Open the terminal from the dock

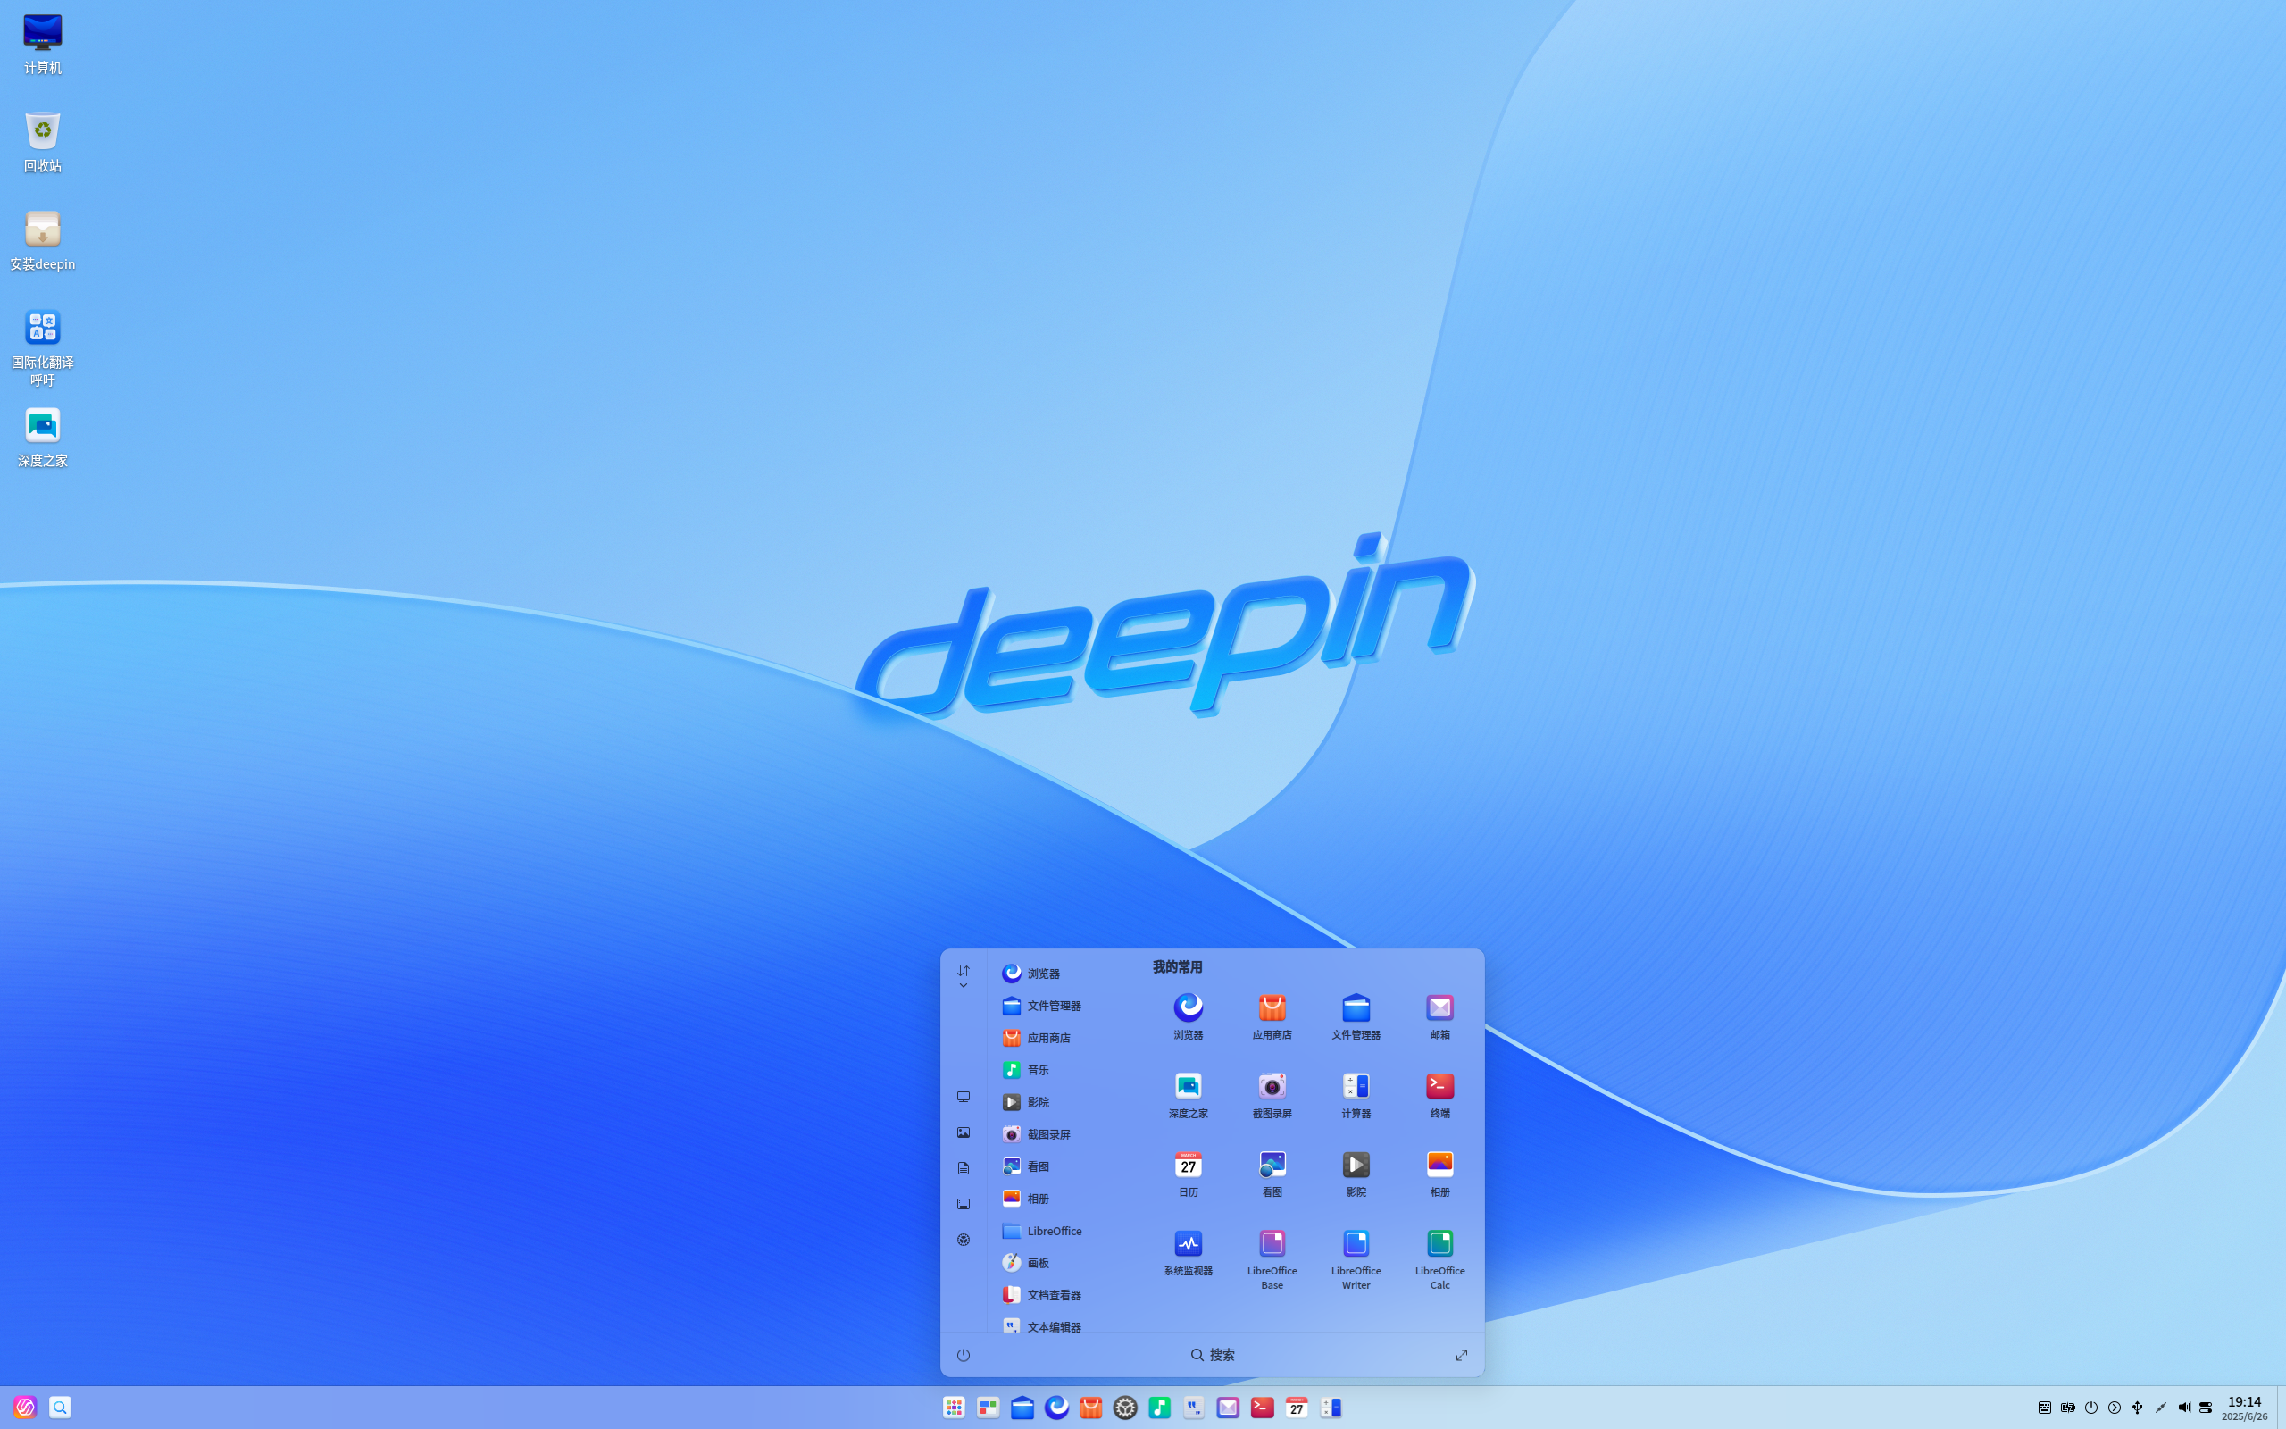(x=1262, y=1408)
